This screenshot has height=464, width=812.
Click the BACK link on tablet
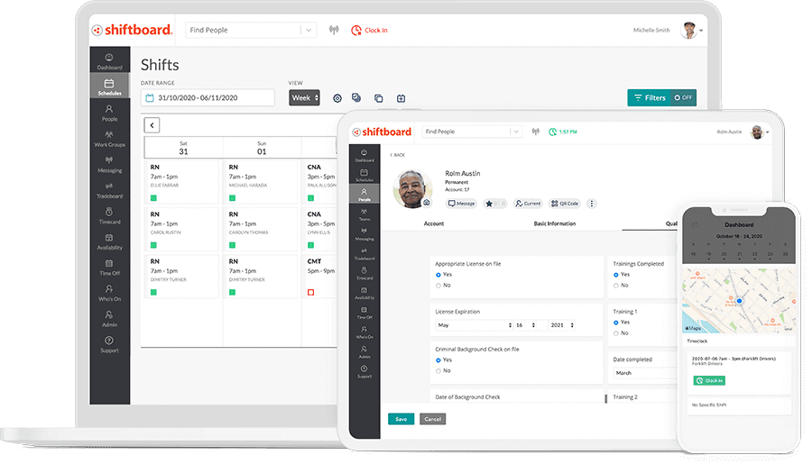[398, 155]
